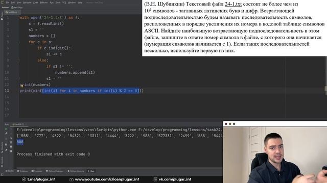Click 'Process finished with exit code 0' text
The image size is (327, 183).
coord(53,154)
